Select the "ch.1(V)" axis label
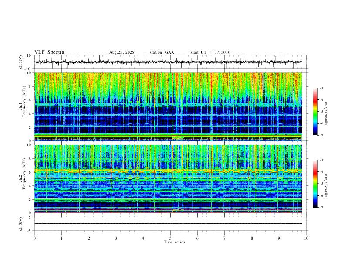Viewport: 345px width, 267px height. pyautogui.click(x=21, y=62)
